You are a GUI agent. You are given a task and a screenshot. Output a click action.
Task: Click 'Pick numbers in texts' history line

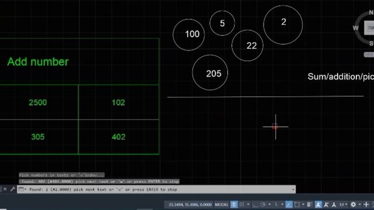62,175
